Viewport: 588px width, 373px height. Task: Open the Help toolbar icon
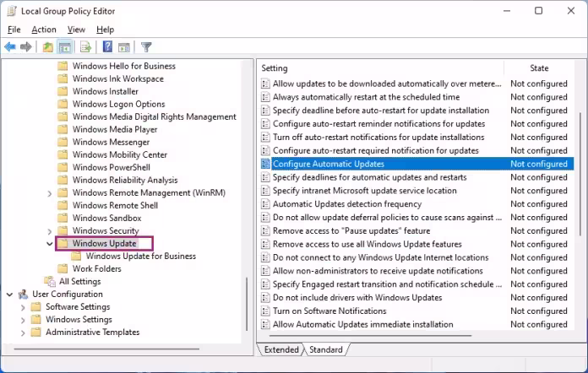coord(107,47)
